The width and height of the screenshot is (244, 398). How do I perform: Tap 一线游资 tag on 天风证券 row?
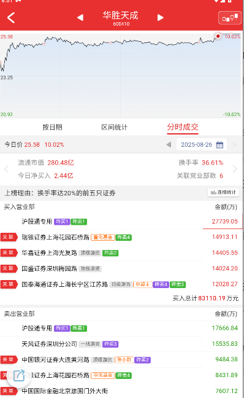[x=90, y=344]
